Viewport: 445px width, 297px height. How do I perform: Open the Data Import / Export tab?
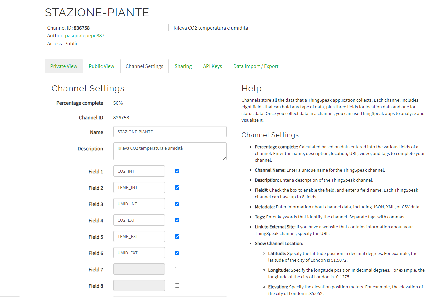(256, 66)
